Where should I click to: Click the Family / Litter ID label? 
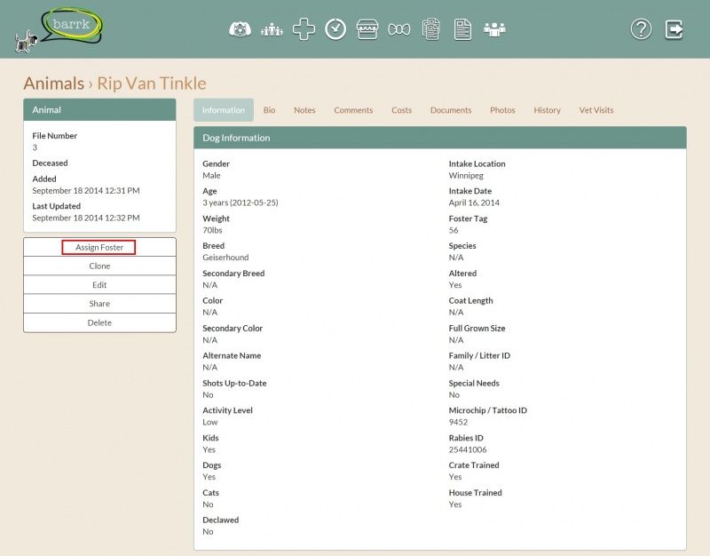pyautogui.click(x=479, y=355)
